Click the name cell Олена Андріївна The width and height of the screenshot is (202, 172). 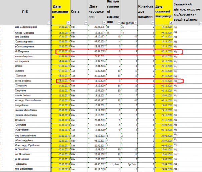(x=26, y=32)
